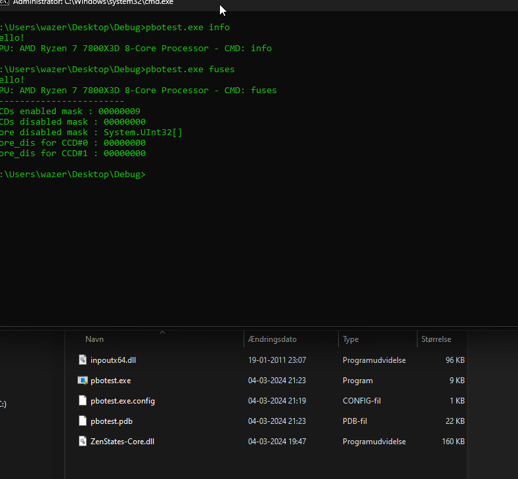
Task: Click the 'CCDs disabled mask' output line
Action: click(73, 122)
